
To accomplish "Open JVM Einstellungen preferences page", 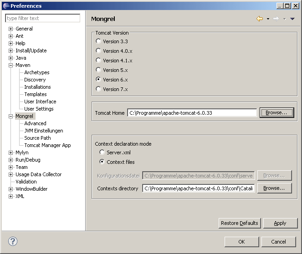I will (44, 131).
